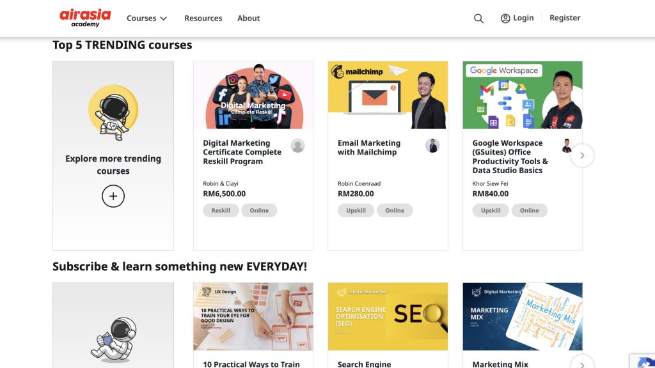Open the Digital Marketing Complete Reskill thumbnail
This screenshot has width=655, height=368.
click(253, 95)
